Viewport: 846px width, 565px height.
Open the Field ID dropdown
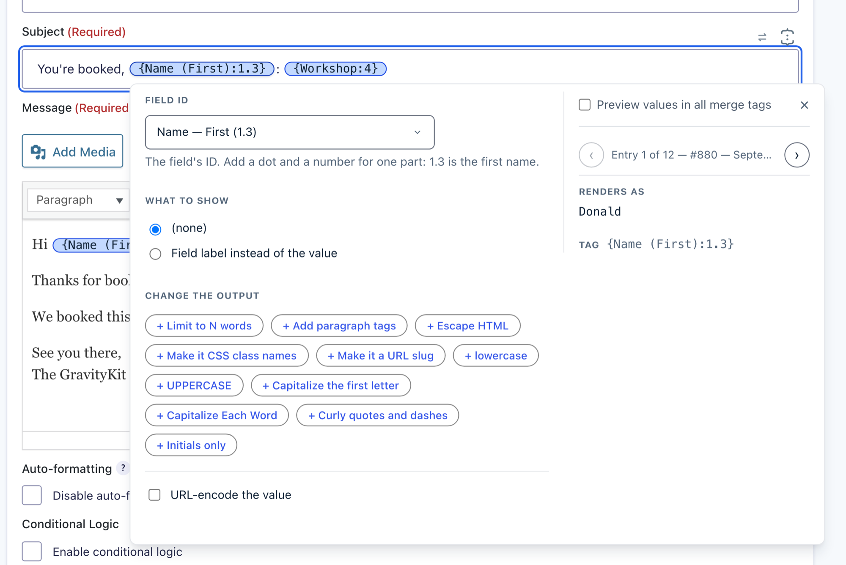point(290,132)
